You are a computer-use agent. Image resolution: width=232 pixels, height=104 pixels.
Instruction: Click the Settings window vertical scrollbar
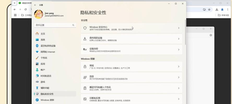pos(185,32)
